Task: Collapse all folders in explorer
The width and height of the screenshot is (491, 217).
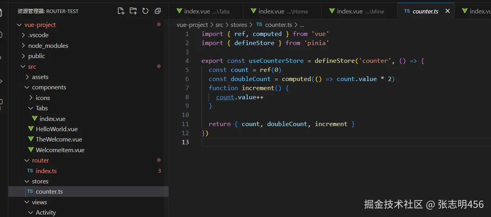Action: (x=158, y=11)
